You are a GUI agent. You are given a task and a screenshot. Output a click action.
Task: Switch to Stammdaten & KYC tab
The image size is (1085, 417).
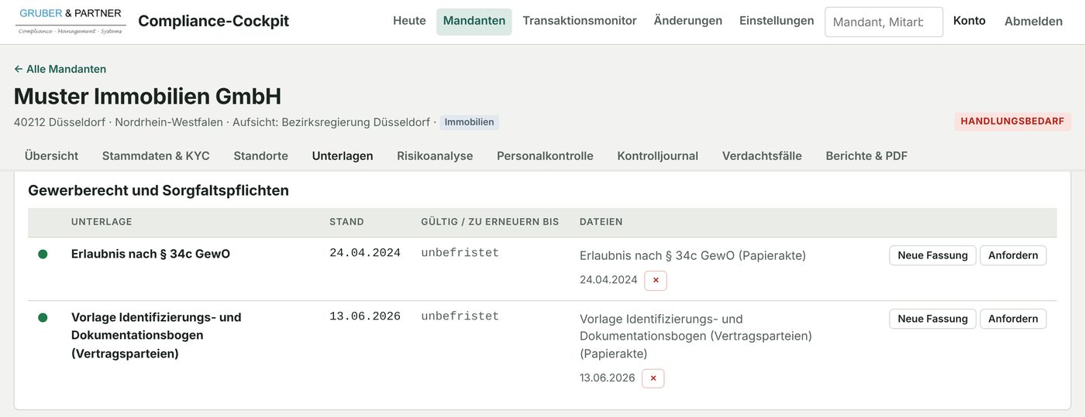(x=156, y=156)
